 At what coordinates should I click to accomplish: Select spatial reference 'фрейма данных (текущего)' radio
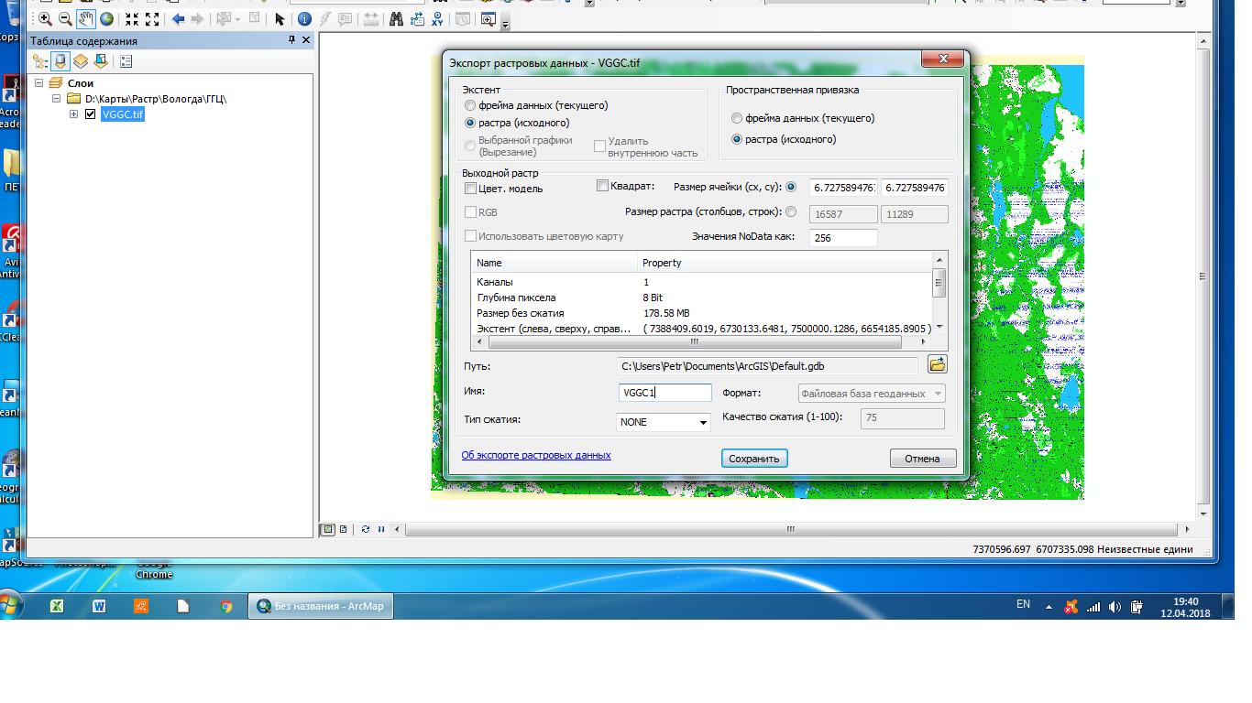point(737,118)
